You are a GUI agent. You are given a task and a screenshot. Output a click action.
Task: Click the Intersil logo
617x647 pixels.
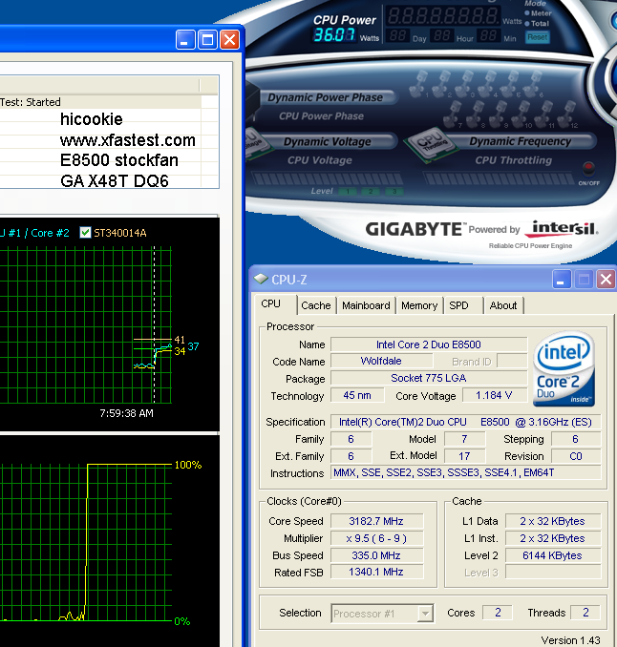(x=565, y=229)
